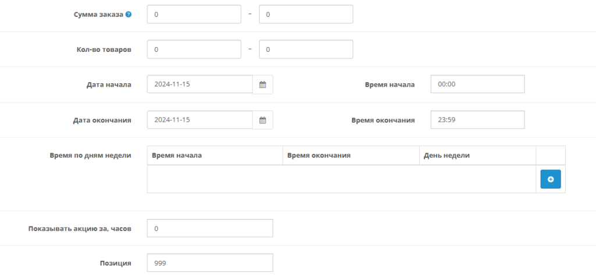The width and height of the screenshot is (596, 276).
Task: Click the Время окончания field showing 23:59
Action: (x=477, y=120)
